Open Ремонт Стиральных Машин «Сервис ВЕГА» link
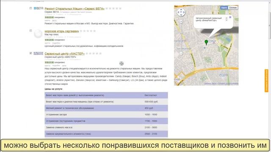This screenshot has width=271, height=152. 75,8
